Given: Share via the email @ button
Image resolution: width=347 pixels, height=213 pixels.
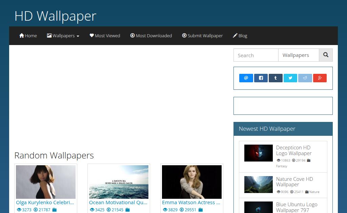Looking at the screenshot, I should [x=246, y=78].
